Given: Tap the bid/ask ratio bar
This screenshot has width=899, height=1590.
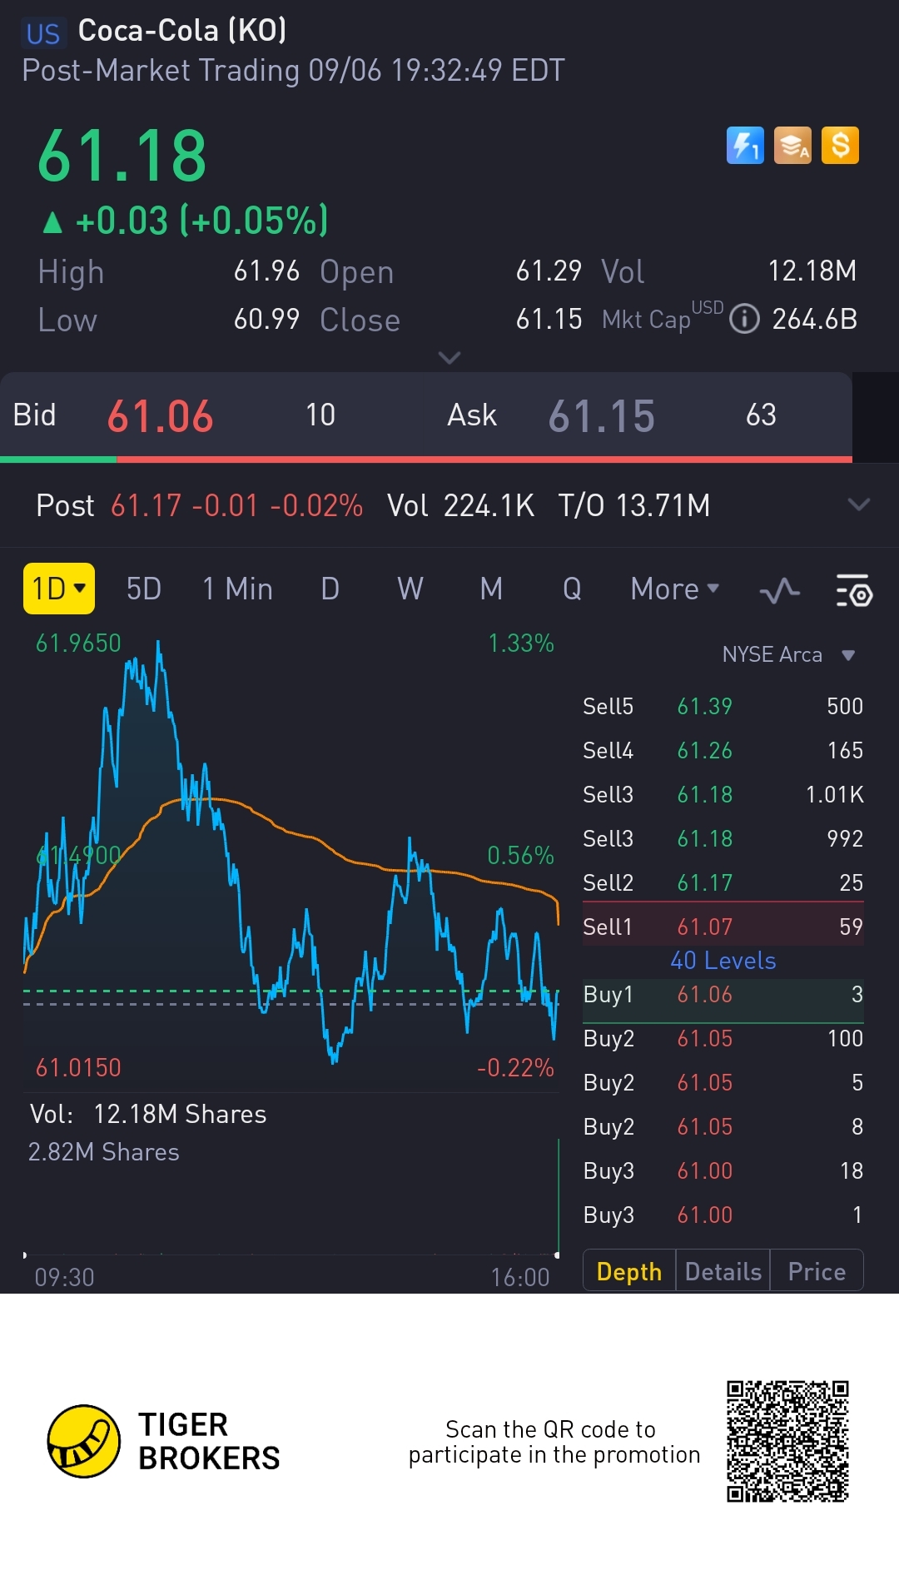Looking at the screenshot, I should [426, 459].
